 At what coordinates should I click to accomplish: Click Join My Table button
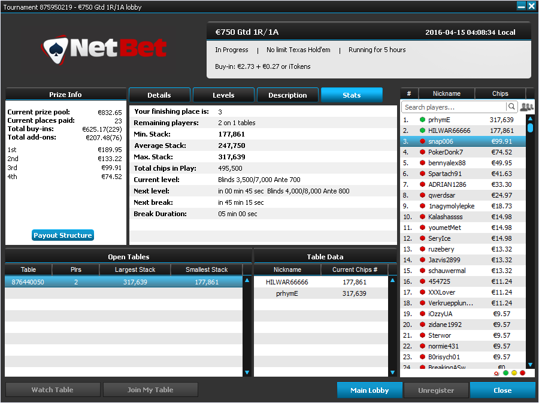(150, 390)
